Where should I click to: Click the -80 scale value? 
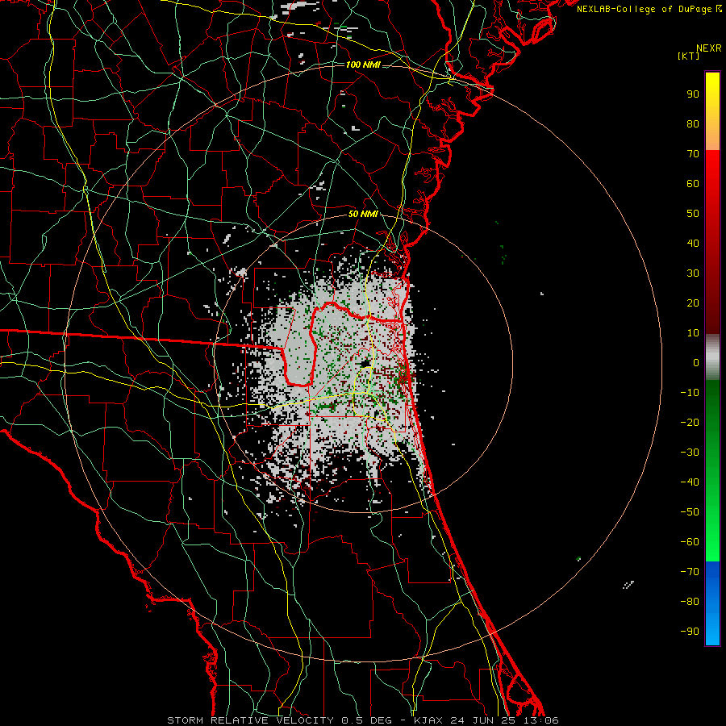coord(690,602)
